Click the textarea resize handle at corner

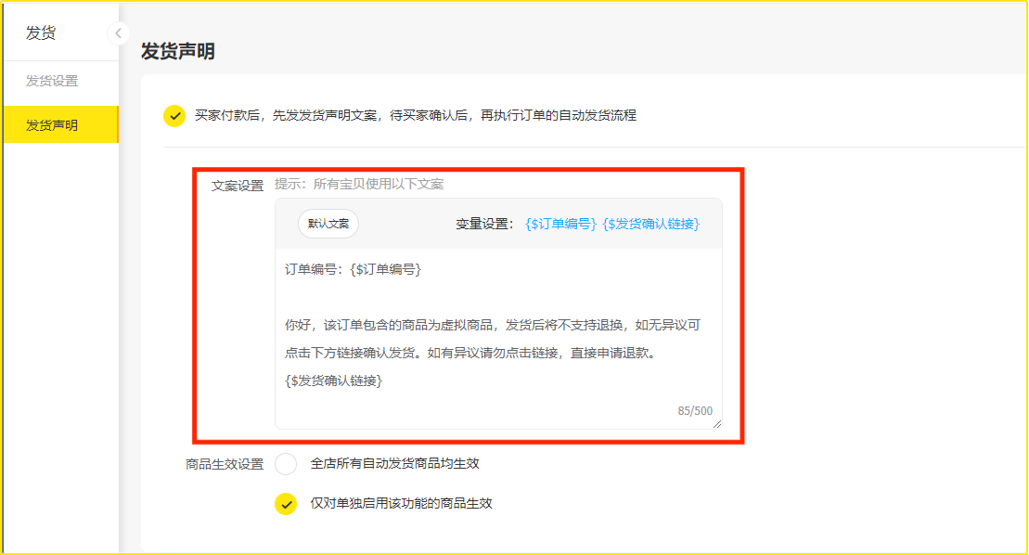(716, 423)
